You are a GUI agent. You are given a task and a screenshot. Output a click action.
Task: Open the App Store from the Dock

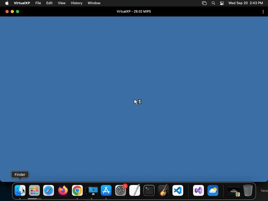pos(106,191)
